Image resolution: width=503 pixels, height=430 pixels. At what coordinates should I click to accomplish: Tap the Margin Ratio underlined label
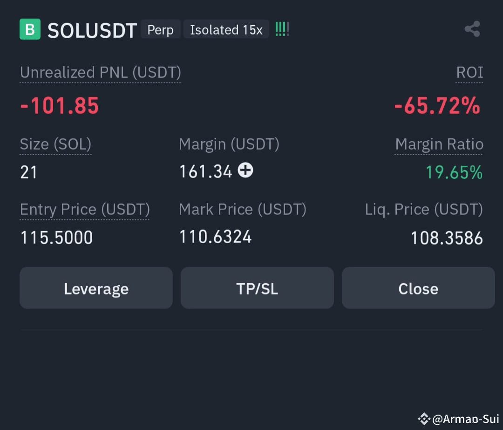pos(439,144)
